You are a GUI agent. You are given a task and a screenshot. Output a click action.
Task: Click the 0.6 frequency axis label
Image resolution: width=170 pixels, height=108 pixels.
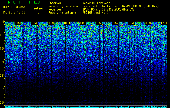coord(2,103)
